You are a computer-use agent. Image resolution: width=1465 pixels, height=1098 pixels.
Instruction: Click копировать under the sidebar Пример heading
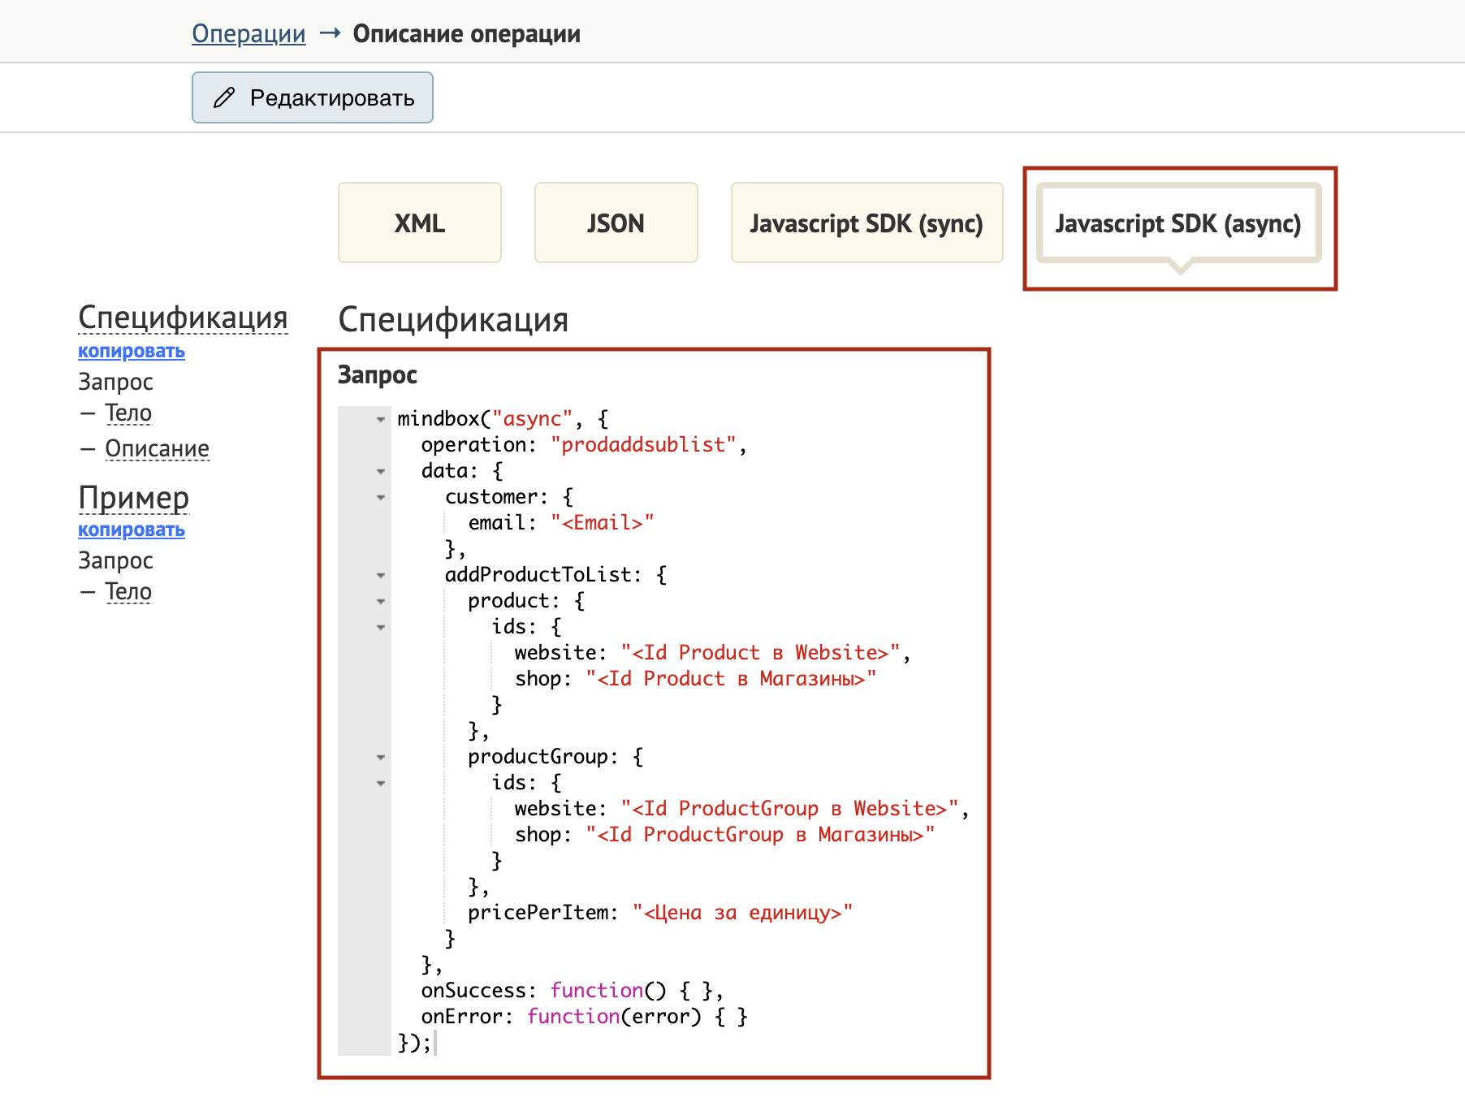[132, 530]
